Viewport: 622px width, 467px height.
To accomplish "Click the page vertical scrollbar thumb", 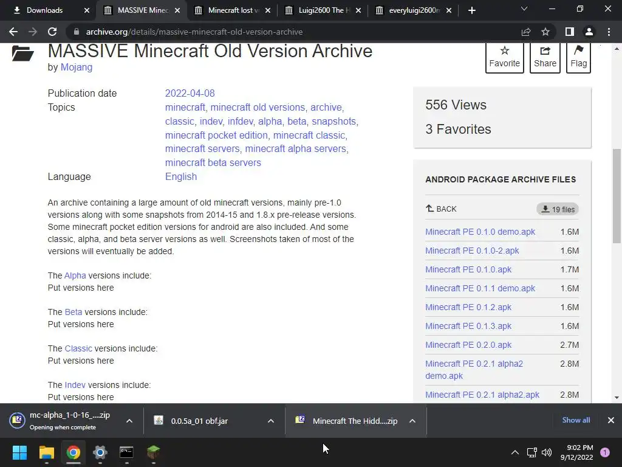I will (x=617, y=196).
